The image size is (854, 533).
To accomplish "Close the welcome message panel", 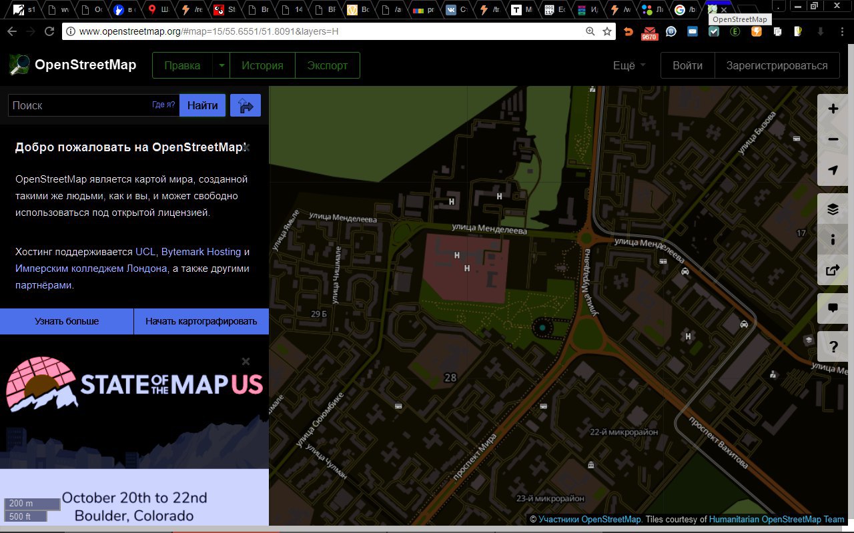I will tap(246, 147).
